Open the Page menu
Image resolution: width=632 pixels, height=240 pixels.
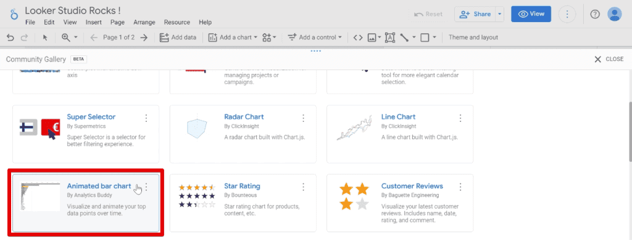[x=117, y=23]
